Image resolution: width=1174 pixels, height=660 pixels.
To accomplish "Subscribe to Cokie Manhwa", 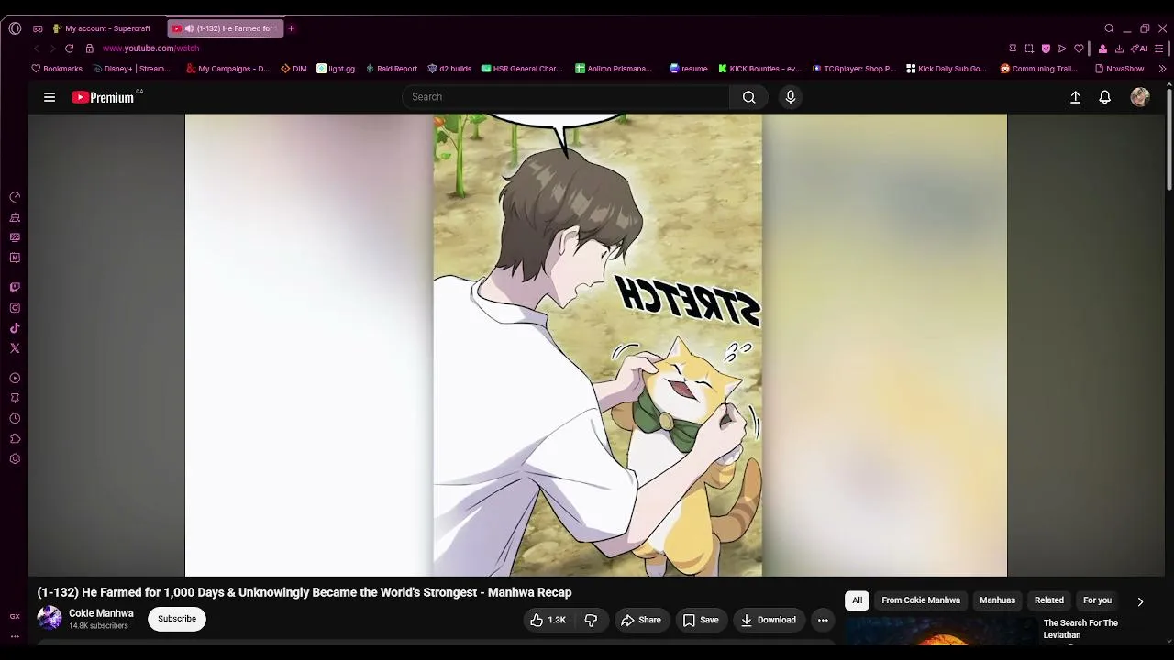I will click(177, 619).
